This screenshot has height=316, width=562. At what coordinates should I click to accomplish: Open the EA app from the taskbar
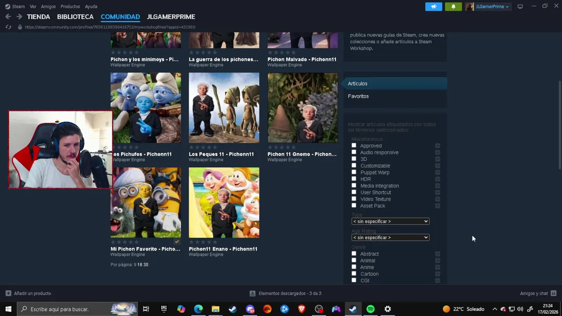[x=267, y=309]
